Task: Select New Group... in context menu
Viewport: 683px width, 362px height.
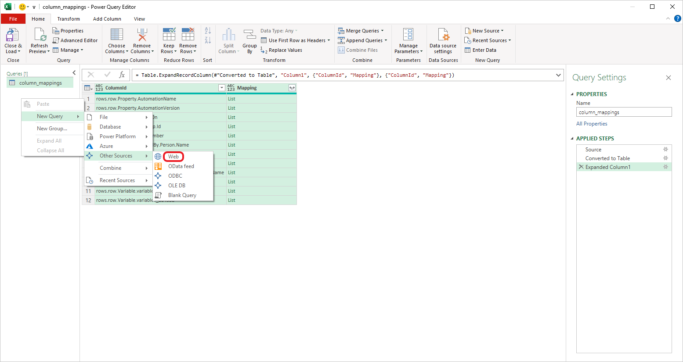Action: 52,129
